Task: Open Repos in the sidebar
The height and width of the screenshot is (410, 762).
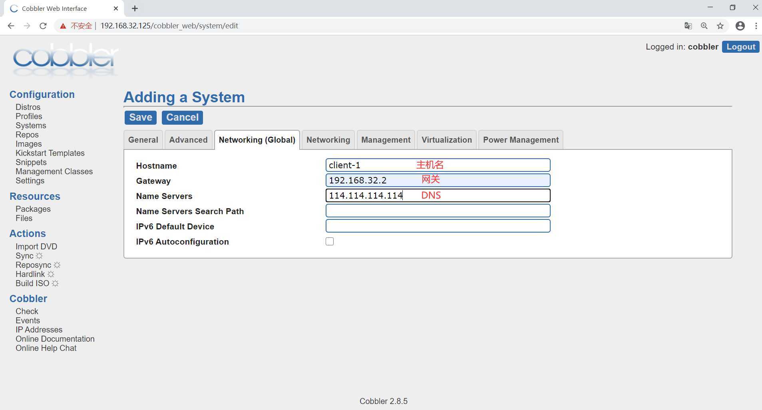Action: coord(27,135)
